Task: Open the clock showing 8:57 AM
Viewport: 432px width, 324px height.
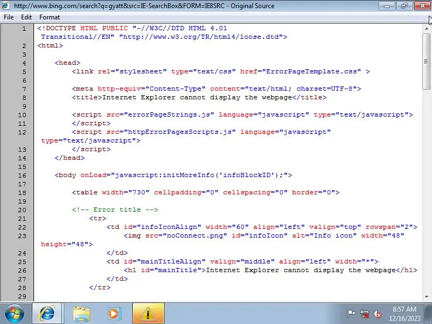Action: [x=404, y=309]
